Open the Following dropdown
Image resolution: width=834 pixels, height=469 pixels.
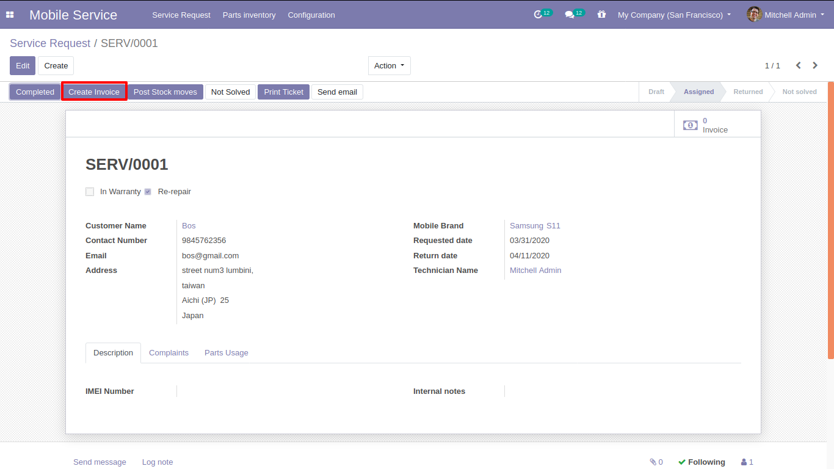pyautogui.click(x=702, y=462)
